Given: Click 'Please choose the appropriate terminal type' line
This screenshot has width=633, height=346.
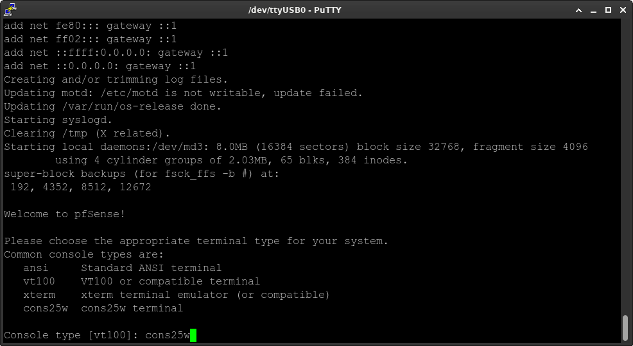Looking at the screenshot, I should [x=196, y=241].
